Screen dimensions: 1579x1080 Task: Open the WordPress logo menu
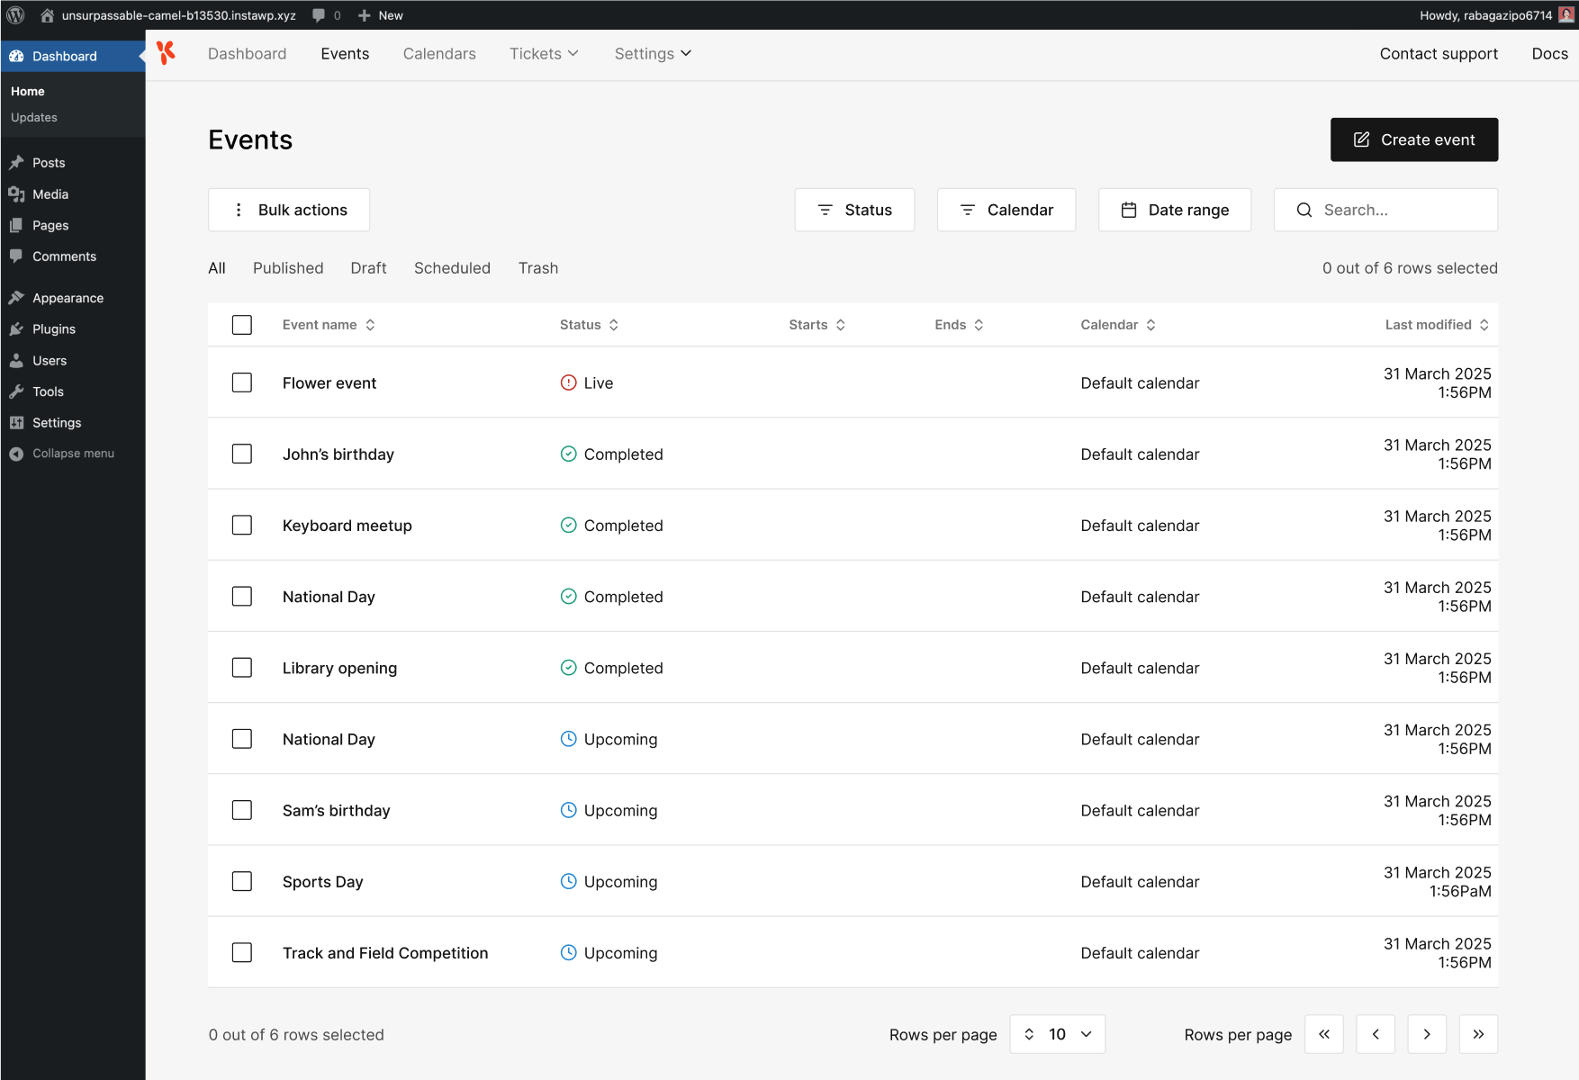click(x=15, y=15)
